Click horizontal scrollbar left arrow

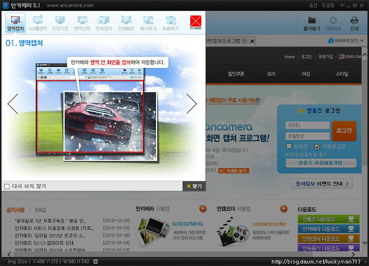[9, 255]
